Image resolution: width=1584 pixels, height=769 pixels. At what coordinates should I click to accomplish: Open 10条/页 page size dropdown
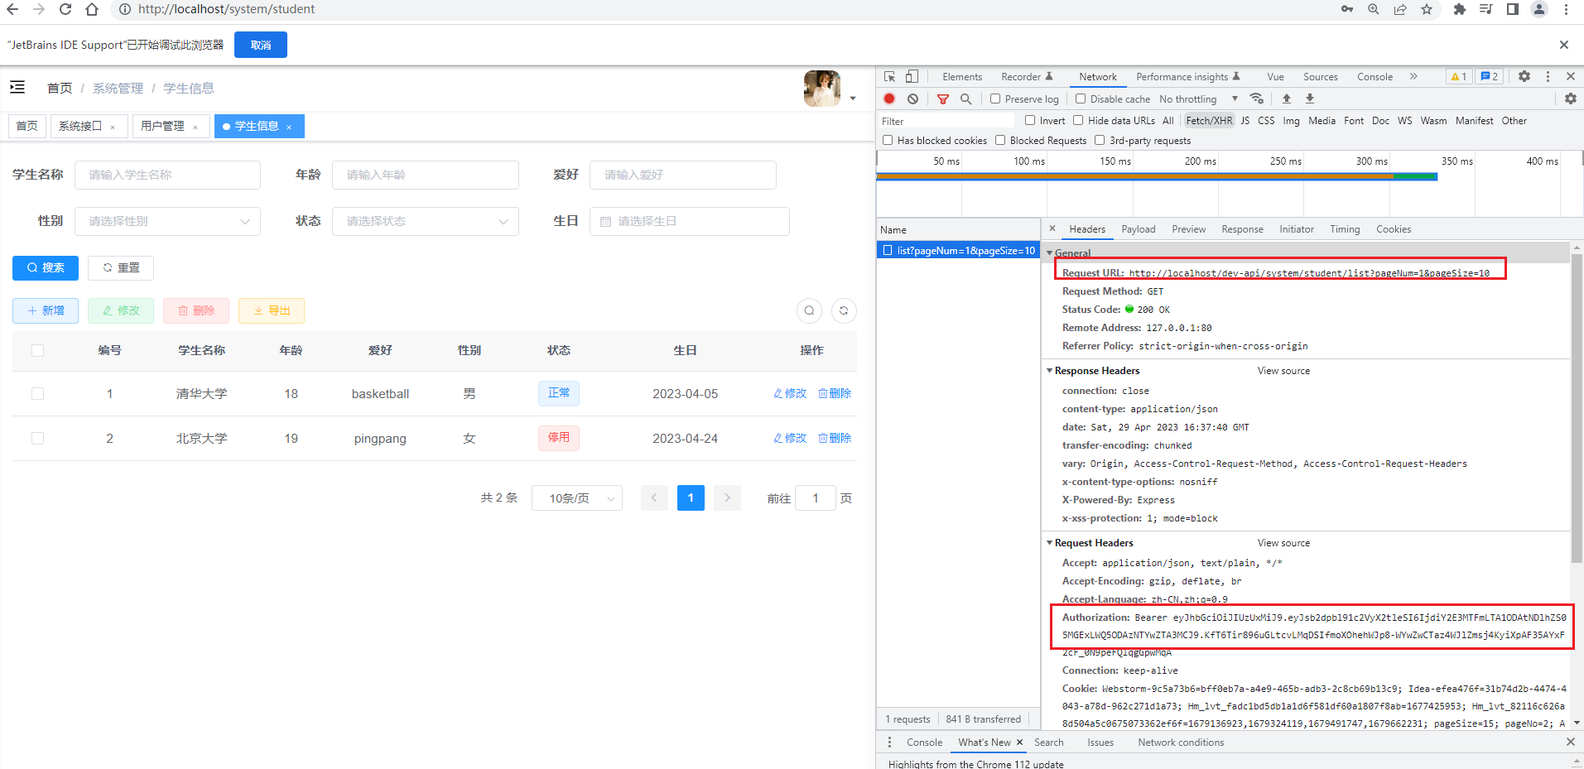coord(577,497)
